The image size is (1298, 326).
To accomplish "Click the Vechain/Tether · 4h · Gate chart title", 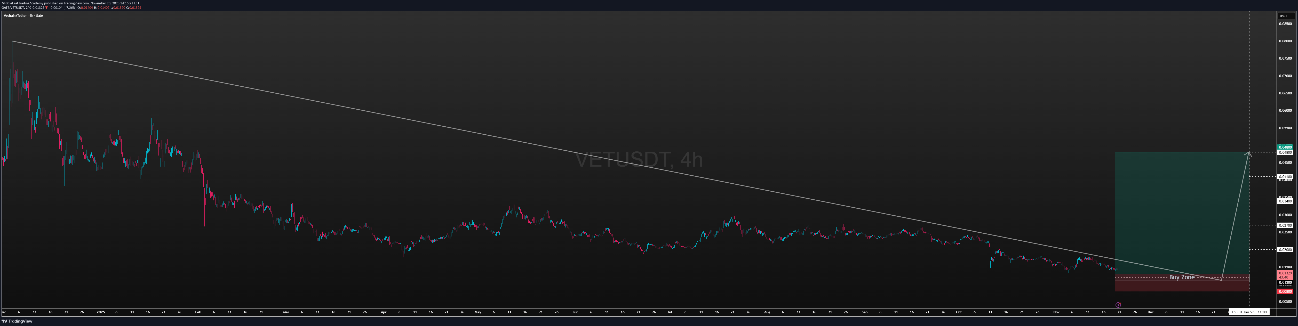I will [23, 15].
